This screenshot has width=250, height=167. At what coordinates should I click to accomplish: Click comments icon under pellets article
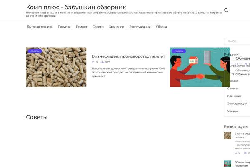pyautogui.click(x=93, y=62)
